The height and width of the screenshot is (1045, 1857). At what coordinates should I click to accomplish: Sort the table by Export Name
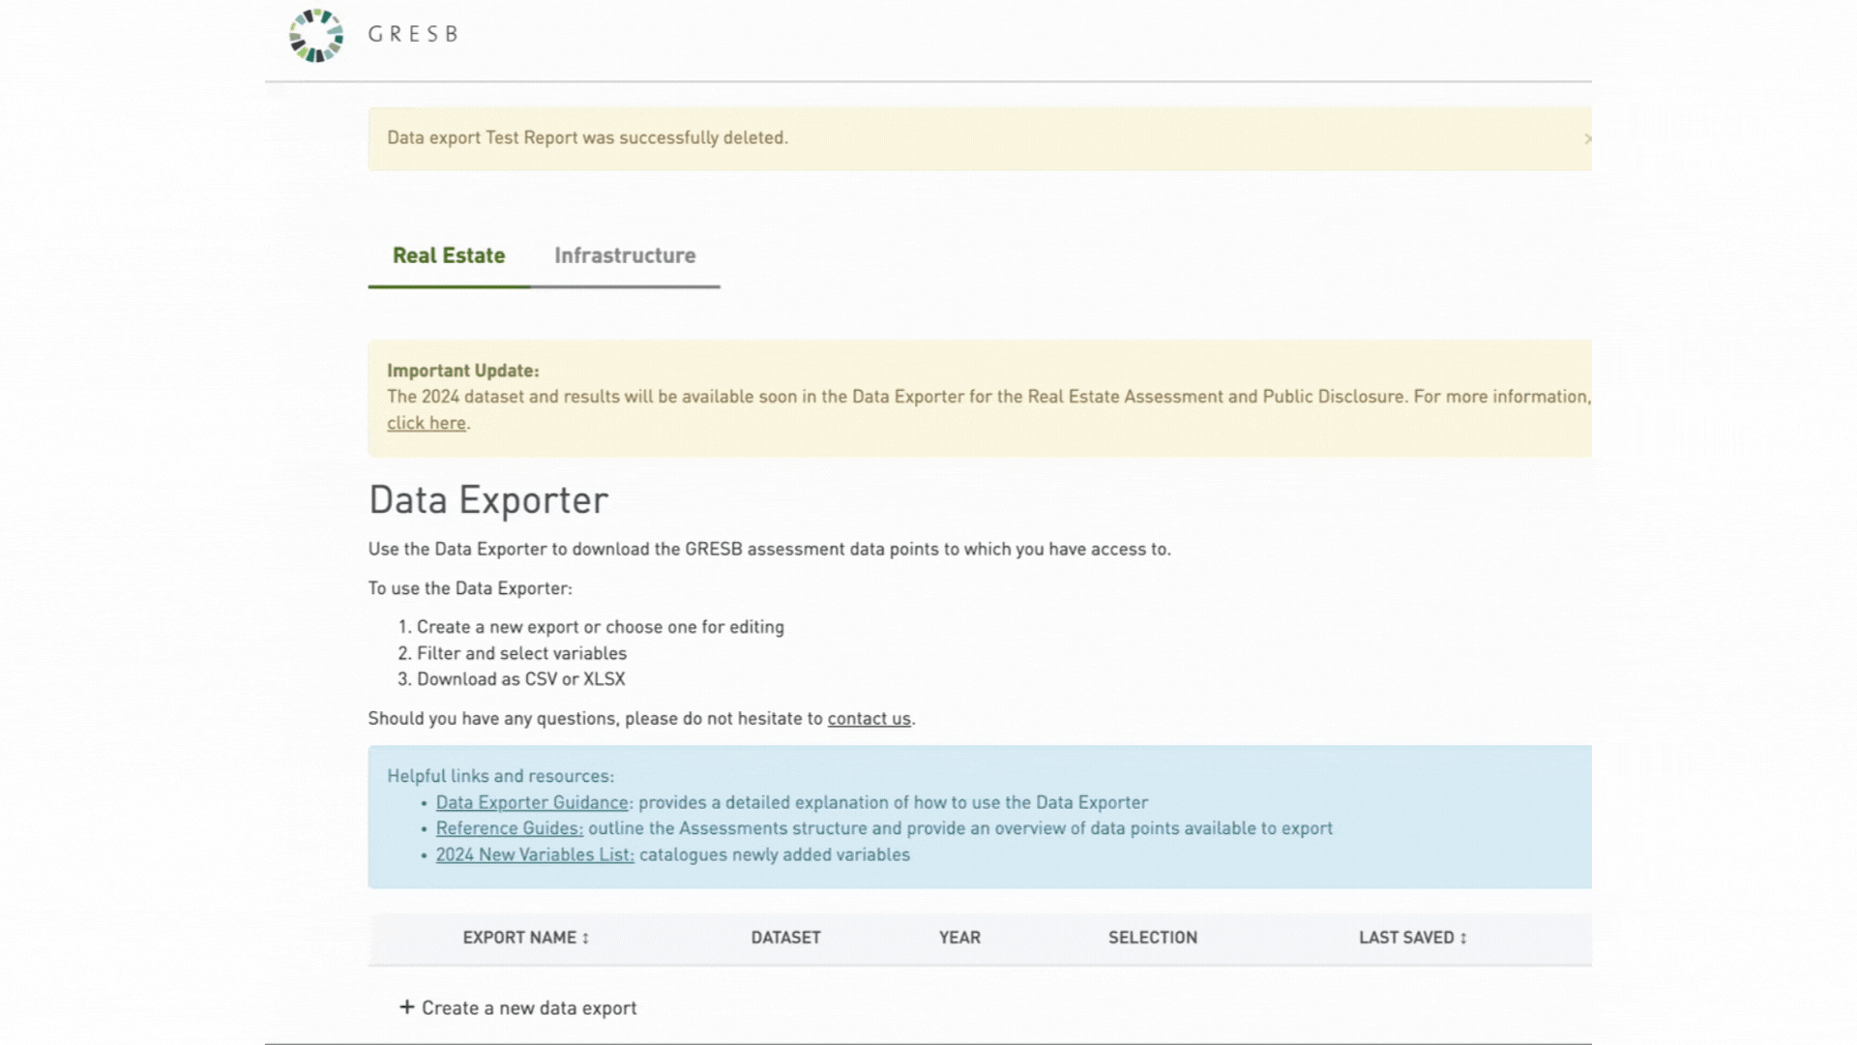tap(525, 938)
